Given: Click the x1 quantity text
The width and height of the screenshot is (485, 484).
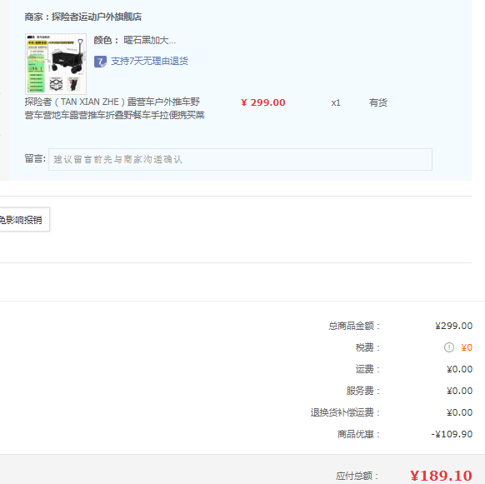Looking at the screenshot, I should tap(336, 102).
